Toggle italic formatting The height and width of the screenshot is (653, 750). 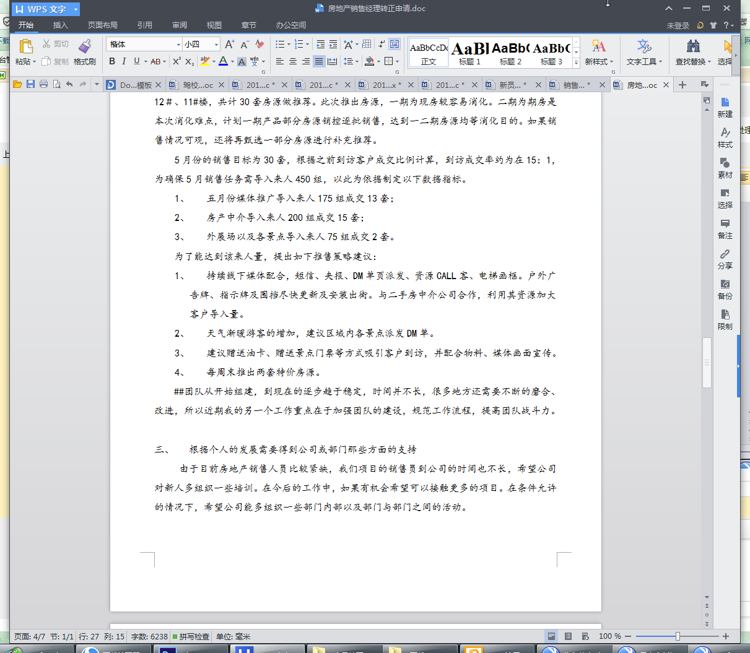coord(124,61)
